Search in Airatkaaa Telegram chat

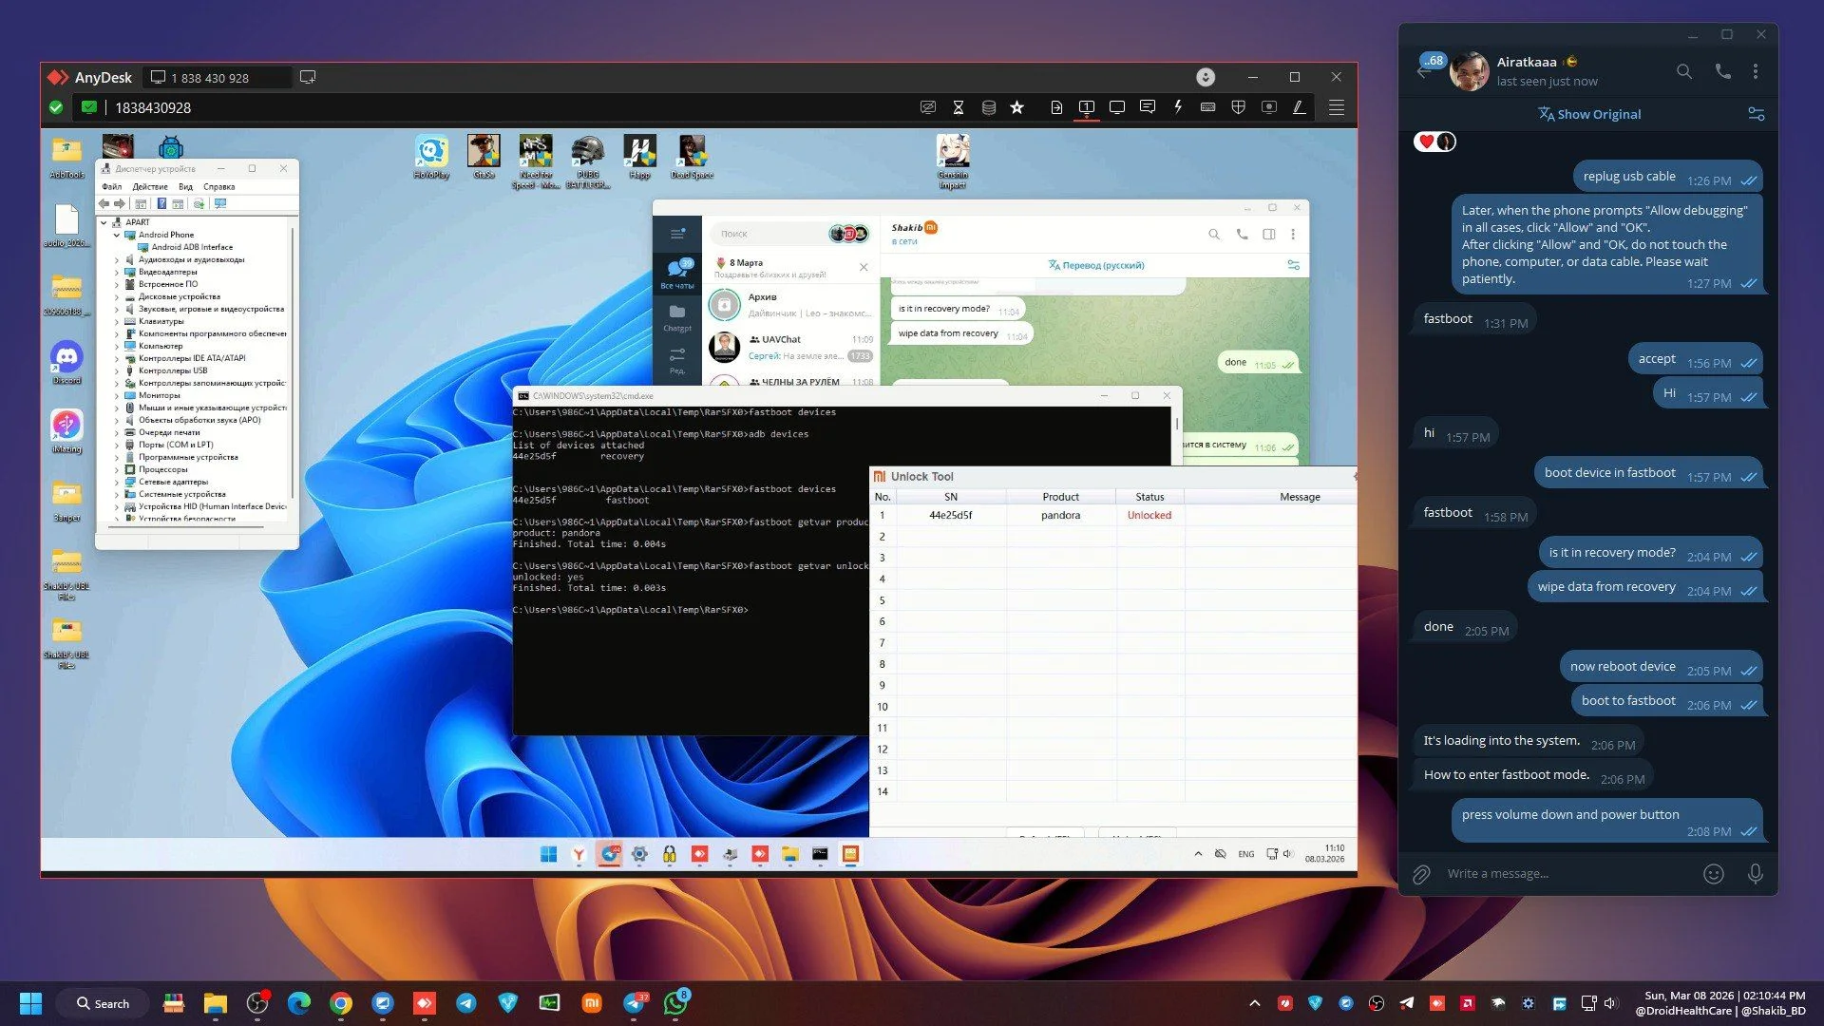1684,71
